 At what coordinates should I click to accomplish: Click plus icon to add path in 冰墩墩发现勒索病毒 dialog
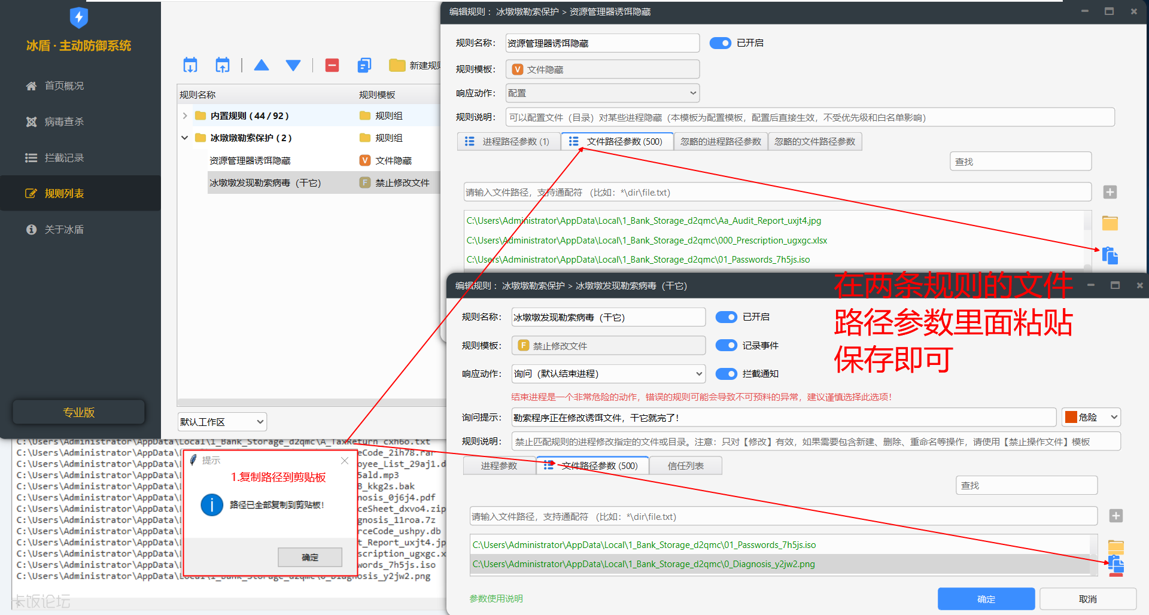[1115, 516]
